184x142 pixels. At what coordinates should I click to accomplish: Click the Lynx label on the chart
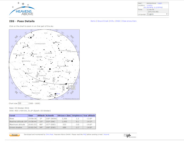46,33
